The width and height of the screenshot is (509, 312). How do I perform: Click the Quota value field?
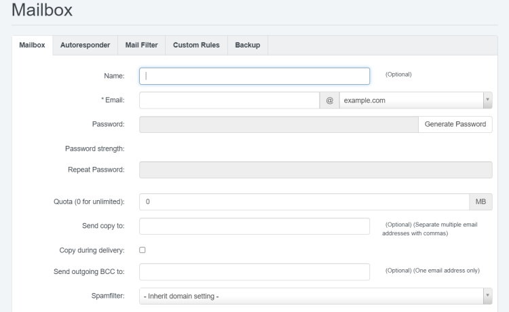(303, 202)
